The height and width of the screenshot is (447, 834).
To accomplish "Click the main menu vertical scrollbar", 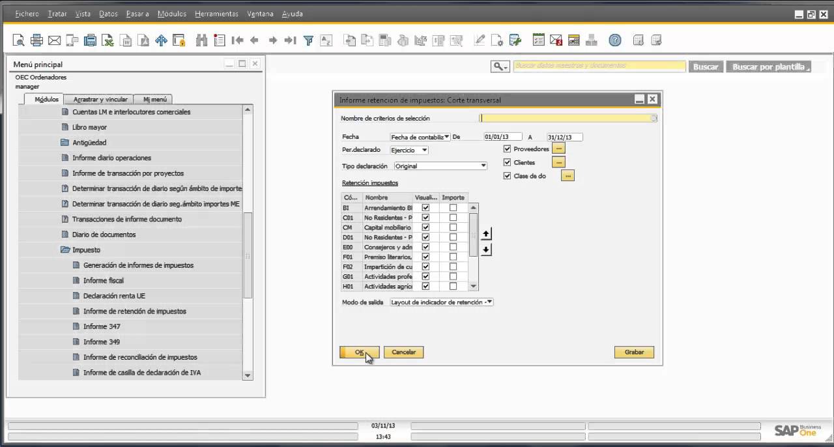I will [248, 255].
